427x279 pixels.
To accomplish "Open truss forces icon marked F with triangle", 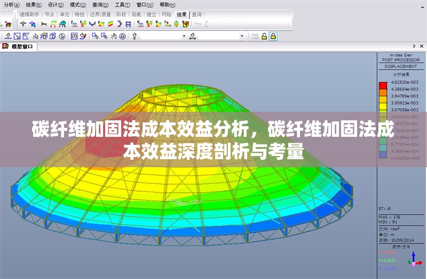I will (74, 24).
